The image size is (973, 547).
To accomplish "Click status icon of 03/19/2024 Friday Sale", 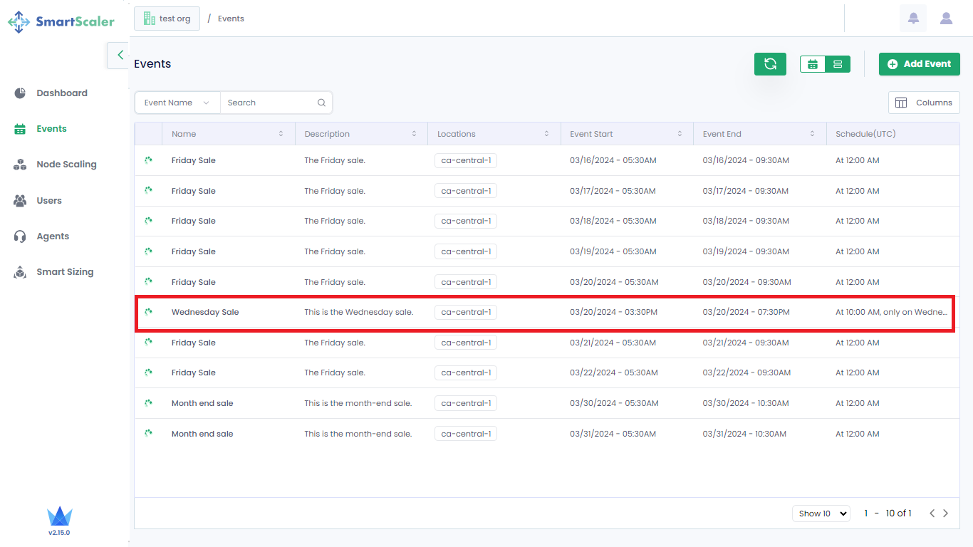I will click(x=148, y=251).
